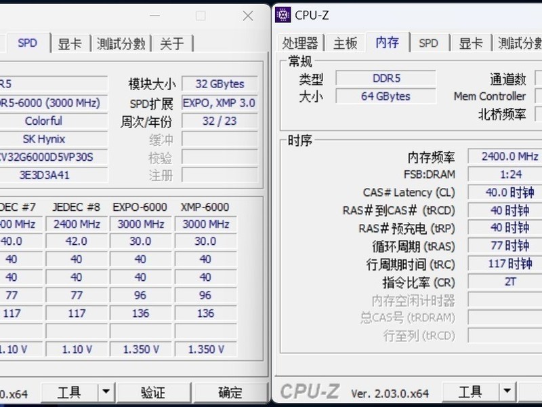Switch to SPD tab in left window
The width and height of the screenshot is (542, 407).
[27, 43]
